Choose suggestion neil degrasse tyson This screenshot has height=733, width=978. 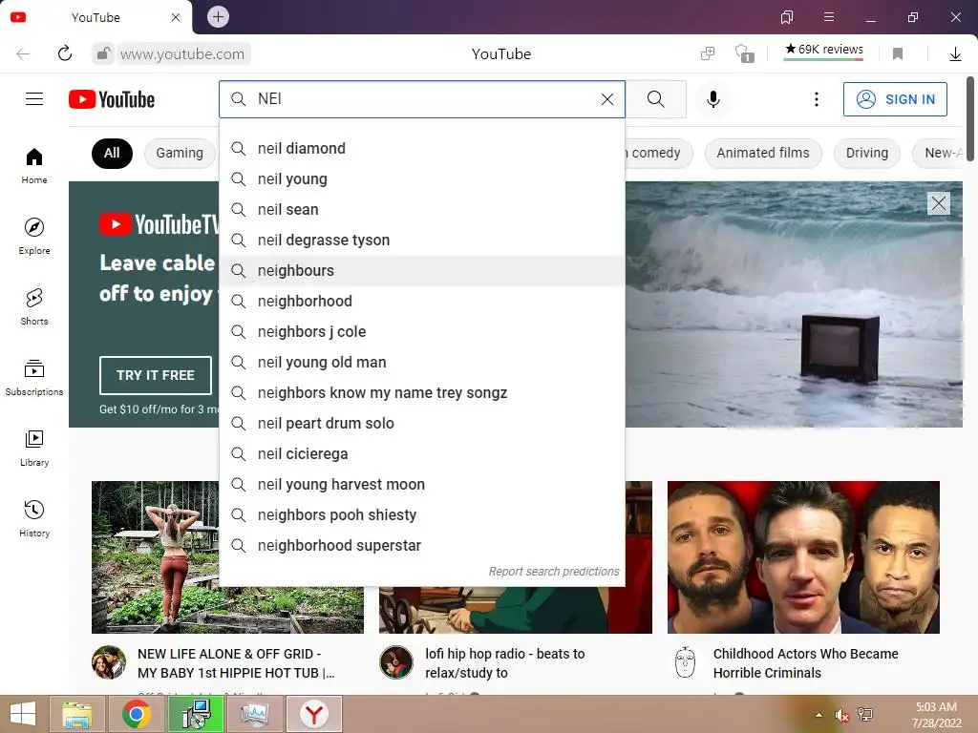coord(422,240)
